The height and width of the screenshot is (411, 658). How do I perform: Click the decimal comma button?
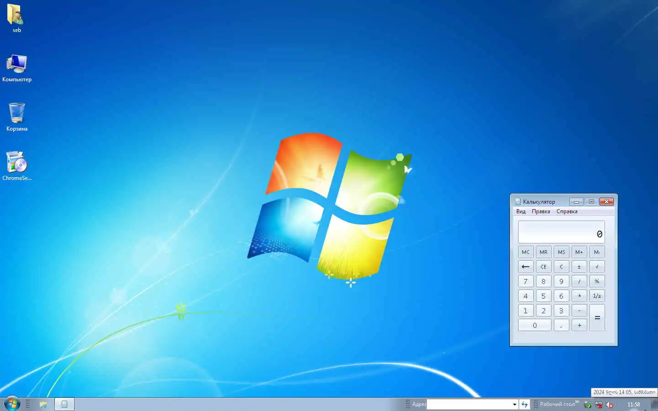click(x=561, y=325)
